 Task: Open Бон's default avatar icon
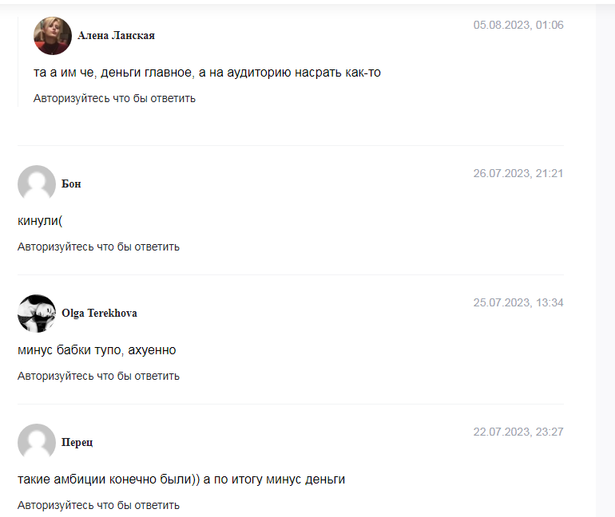(x=37, y=184)
